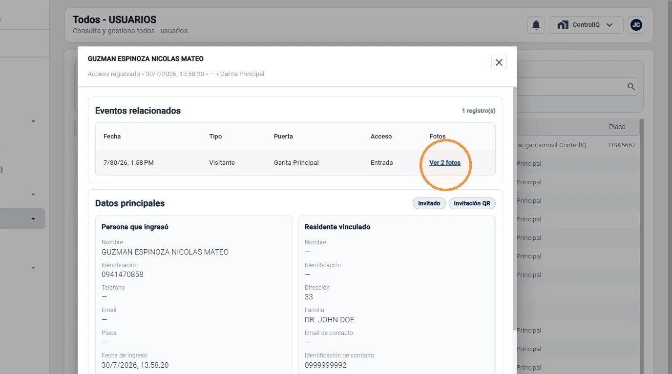Click the Fecha de ingreso label
672x374 pixels.
click(x=124, y=355)
